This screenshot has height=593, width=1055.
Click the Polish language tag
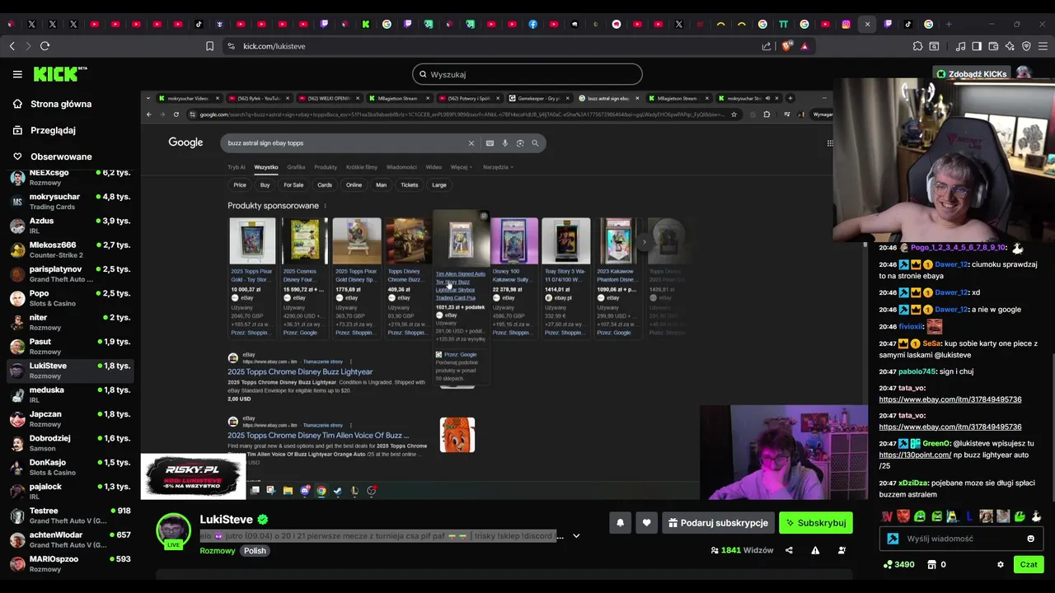point(255,551)
